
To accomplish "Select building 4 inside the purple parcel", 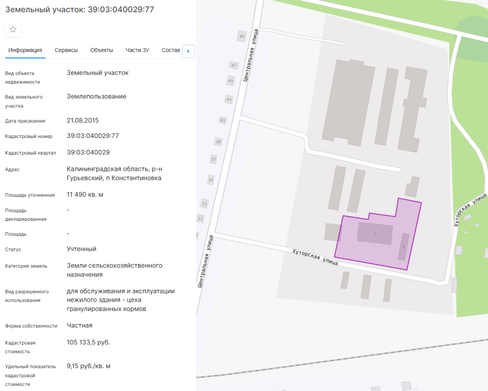I will pyautogui.click(x=404, y=247).
